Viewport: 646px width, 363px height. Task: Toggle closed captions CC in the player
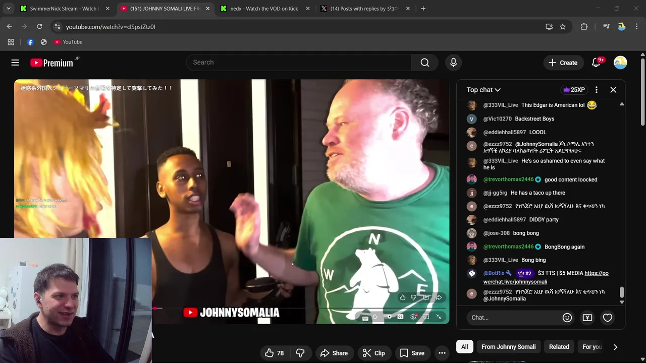tap(400, 317)
